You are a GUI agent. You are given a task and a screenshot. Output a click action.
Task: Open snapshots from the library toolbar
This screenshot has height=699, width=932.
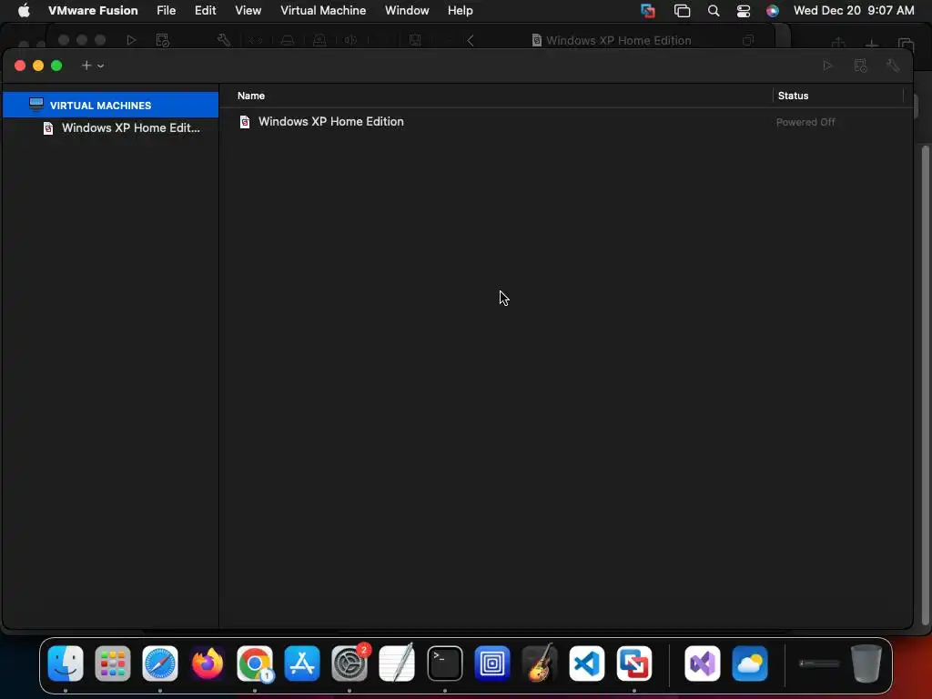point(860,66)
